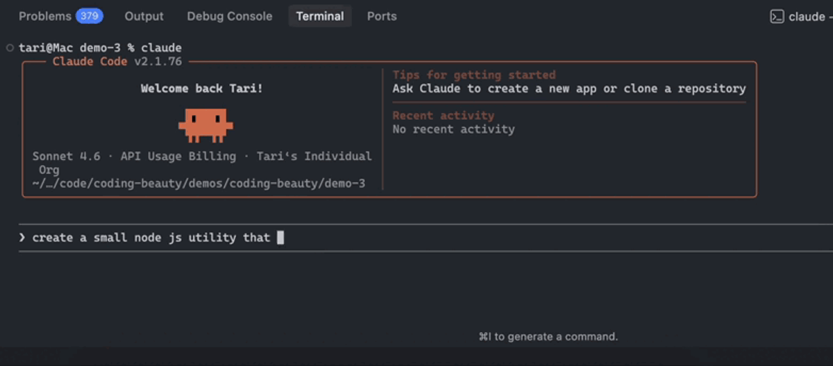Viewport: 833px width, 366px height.
Task: Click the prompt chevron before 'create'
Action: pyautogui.click(x=22, y=238)
